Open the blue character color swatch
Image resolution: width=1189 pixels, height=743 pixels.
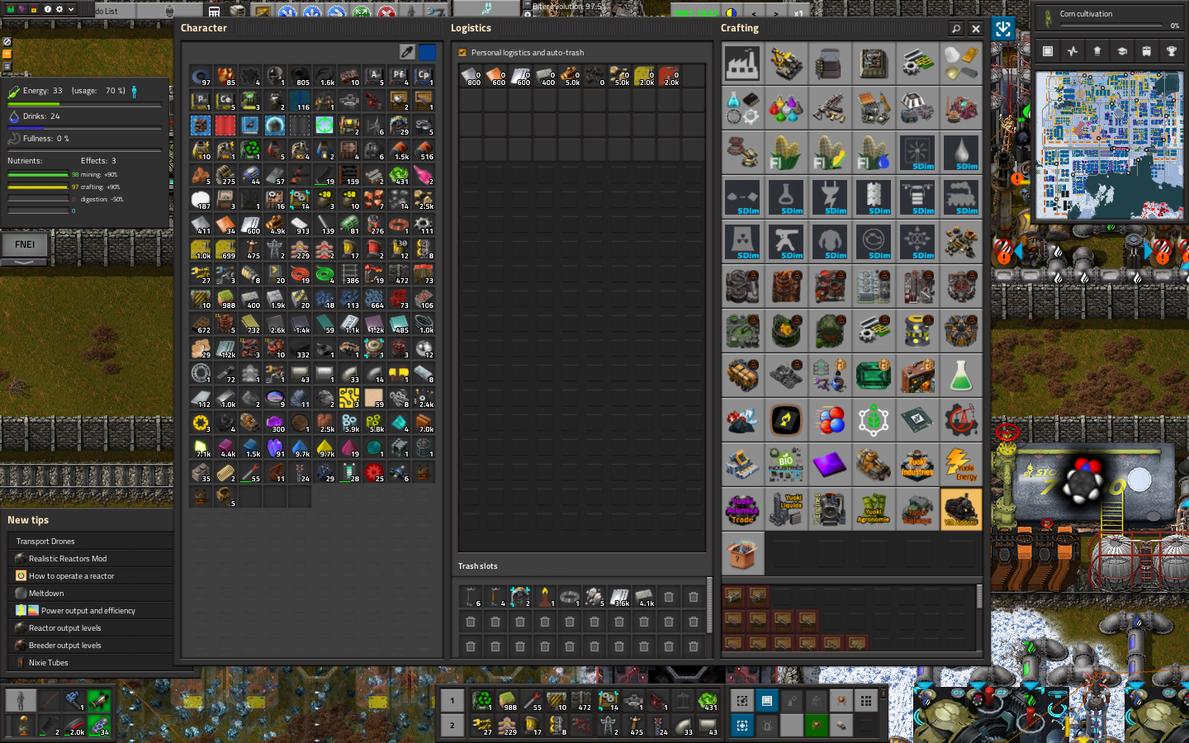tap(427, 52)
